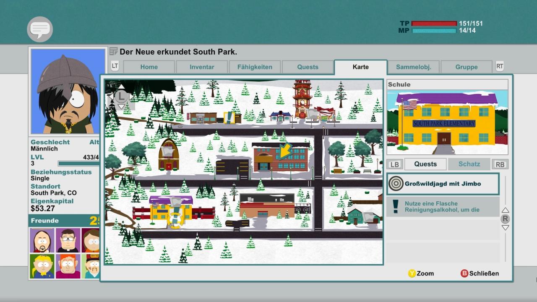Click the South Park Elementary preview image
Viewport: 537px width, 302px height.
click(x=447, y=122)
